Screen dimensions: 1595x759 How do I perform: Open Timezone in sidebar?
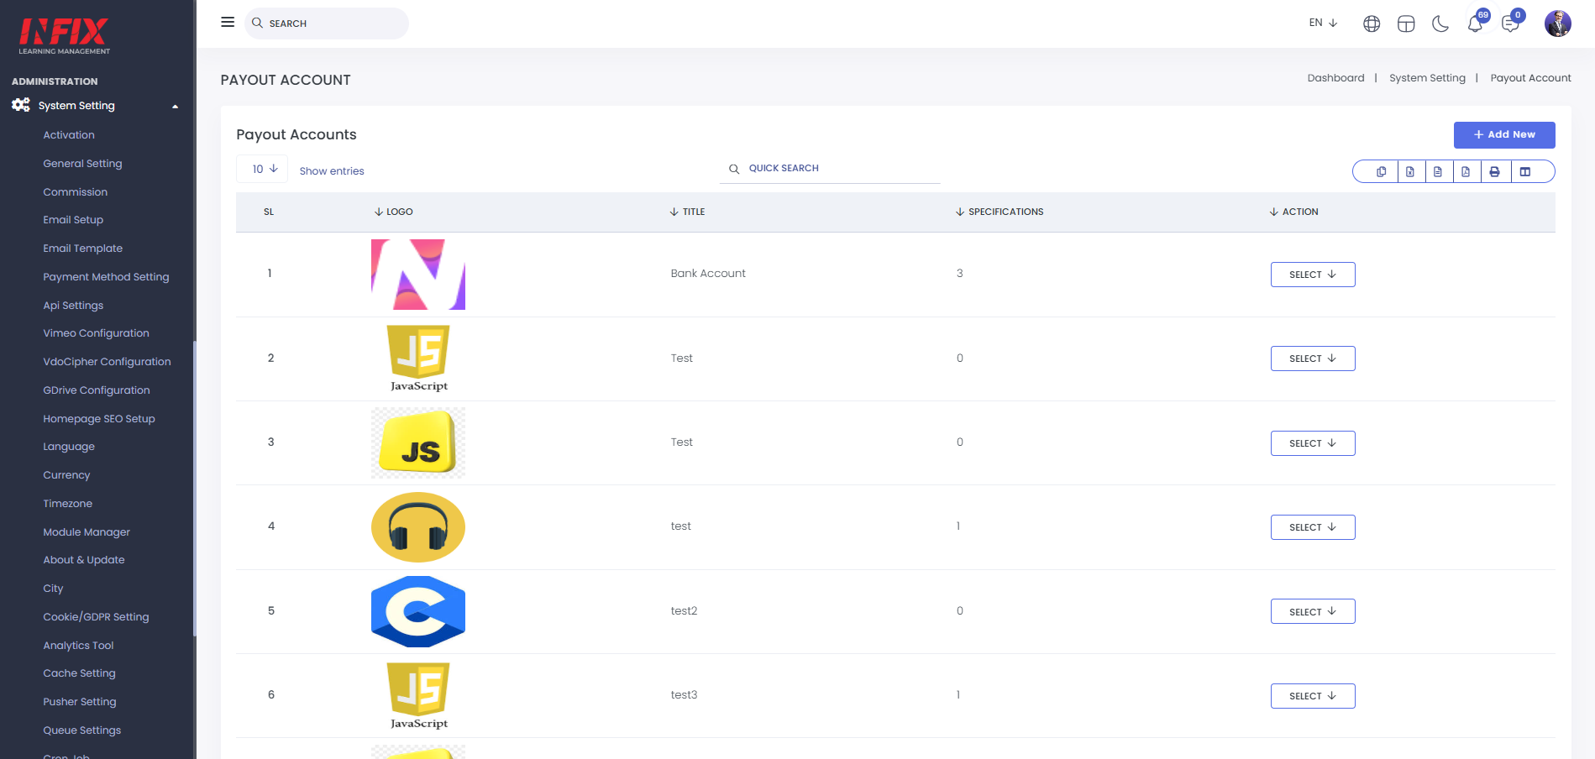pyautogui.click(x=68, y=504)
